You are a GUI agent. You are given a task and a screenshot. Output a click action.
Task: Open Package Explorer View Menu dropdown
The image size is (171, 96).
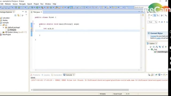point(26,15)
